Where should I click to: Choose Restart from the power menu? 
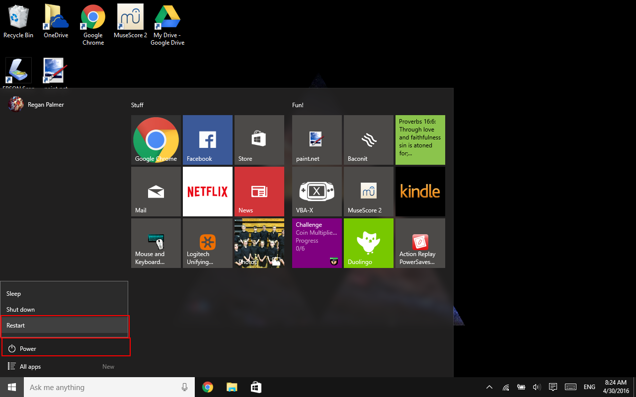(x=64, y=326)
